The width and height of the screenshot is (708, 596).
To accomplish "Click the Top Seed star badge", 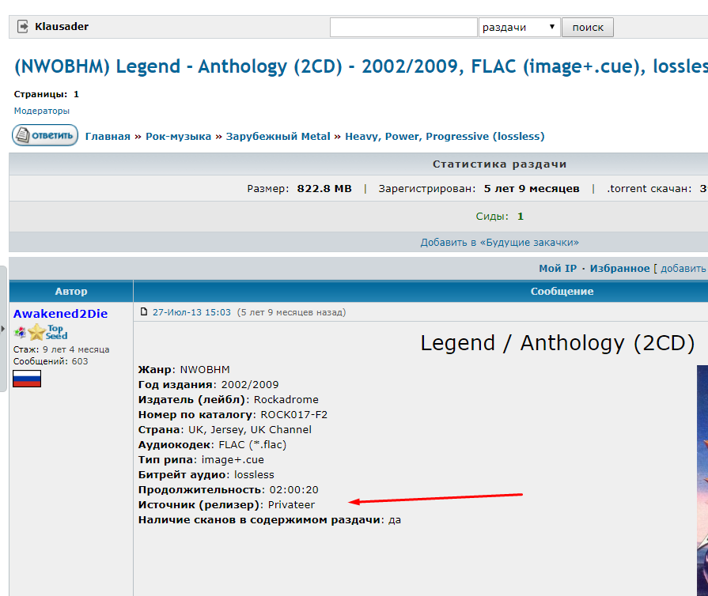I will (48, 333).
